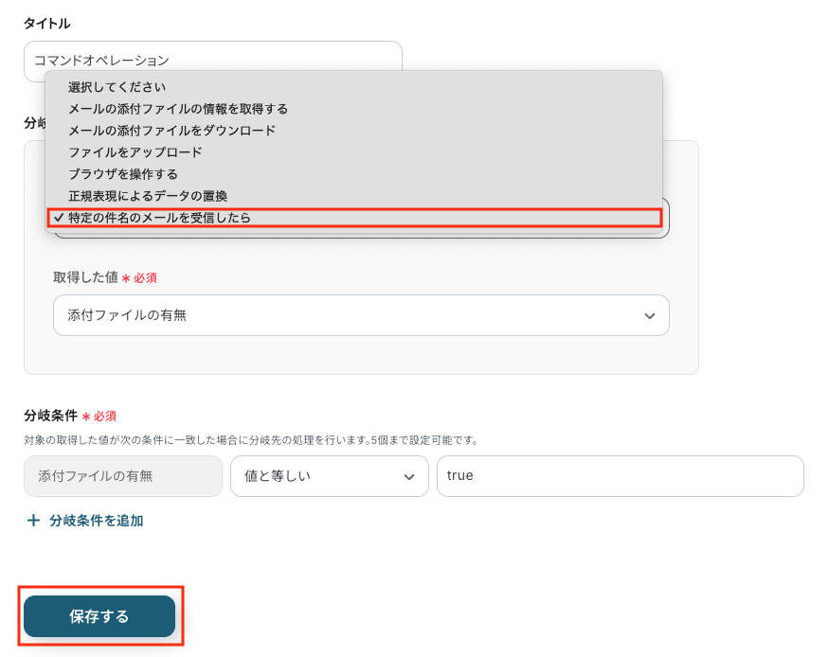Click the condition value field containing true
The width and height of the screenshot is (828, 657).
pyautogui.click(x=620, y=477)
